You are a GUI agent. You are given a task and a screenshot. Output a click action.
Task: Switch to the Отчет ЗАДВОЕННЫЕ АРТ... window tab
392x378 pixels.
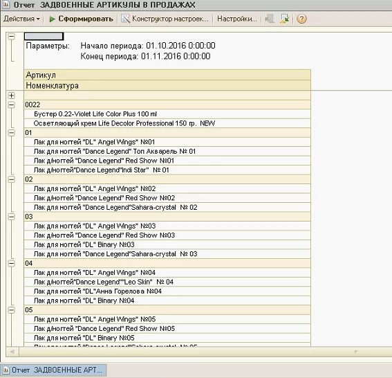(53, 370)
